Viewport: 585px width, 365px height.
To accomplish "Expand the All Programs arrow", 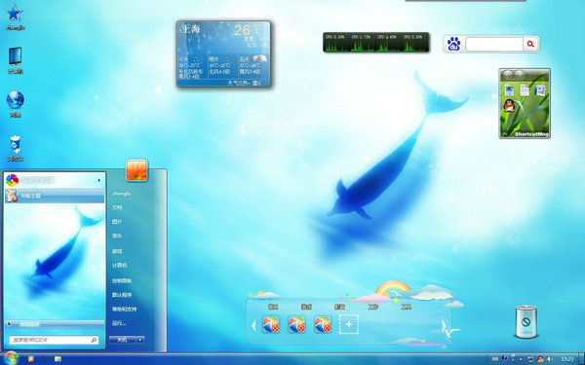I will 9,324.
